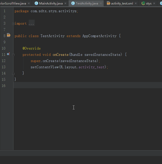Collapse the onCreate method fold on line 11
This screenshot has height=164, width=162.
(13, 55)
